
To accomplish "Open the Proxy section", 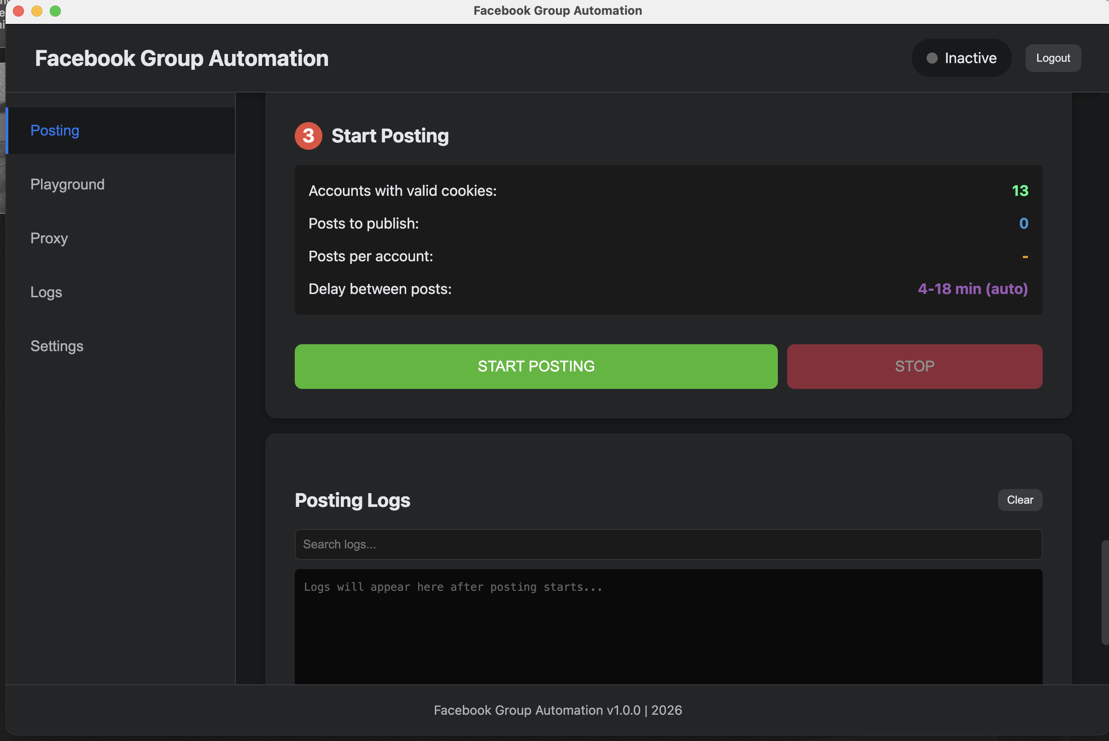I will [49, 239].
